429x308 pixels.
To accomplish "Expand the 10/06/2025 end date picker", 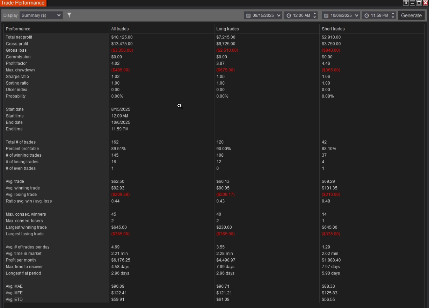I will pyautogui.click(x=356, y=15).
